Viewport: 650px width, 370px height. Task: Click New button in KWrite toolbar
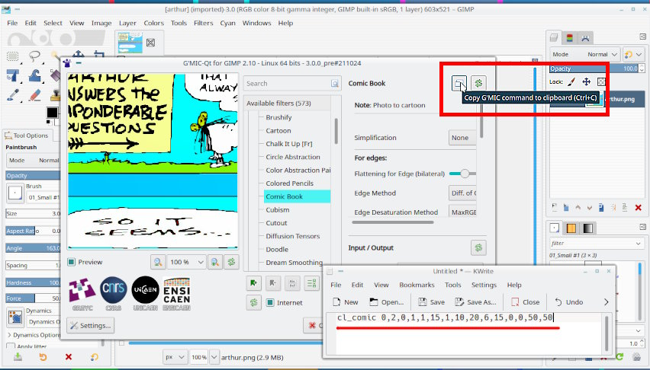point(346,302)
